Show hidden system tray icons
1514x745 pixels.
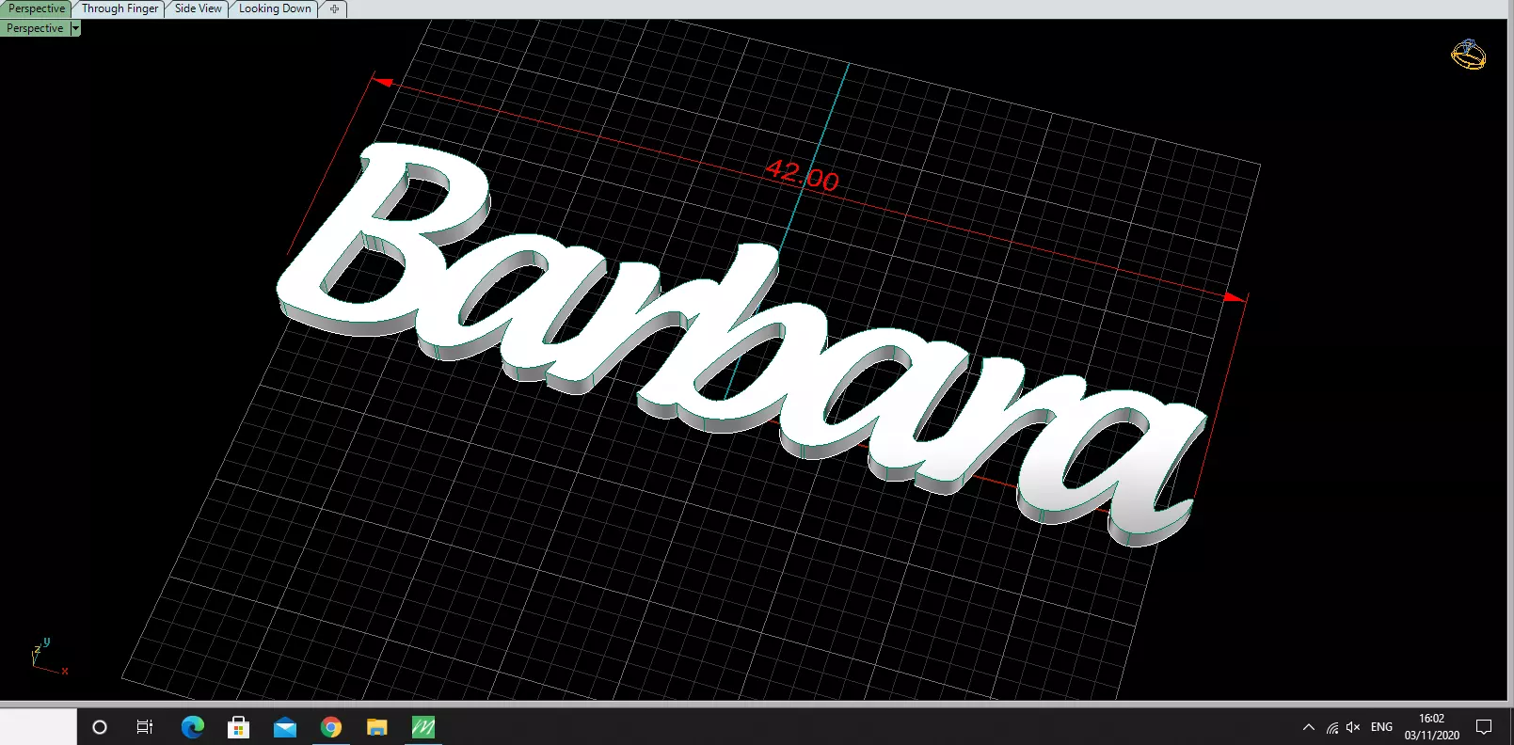1308,727
